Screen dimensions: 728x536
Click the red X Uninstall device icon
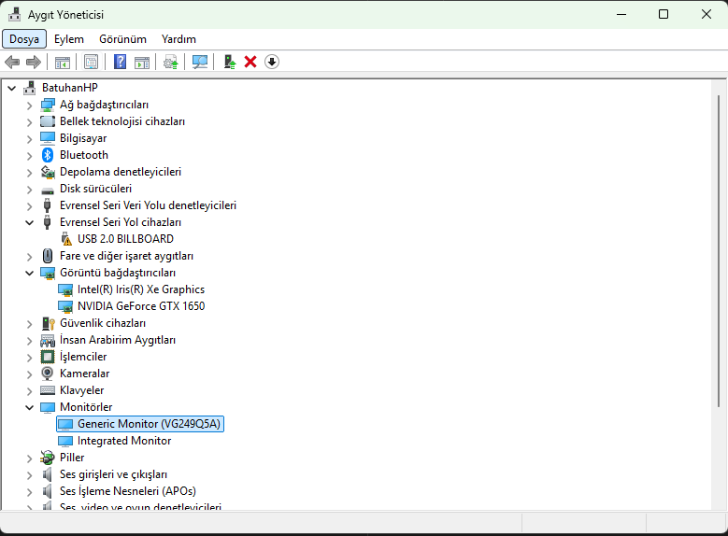[x=250, y=62]
